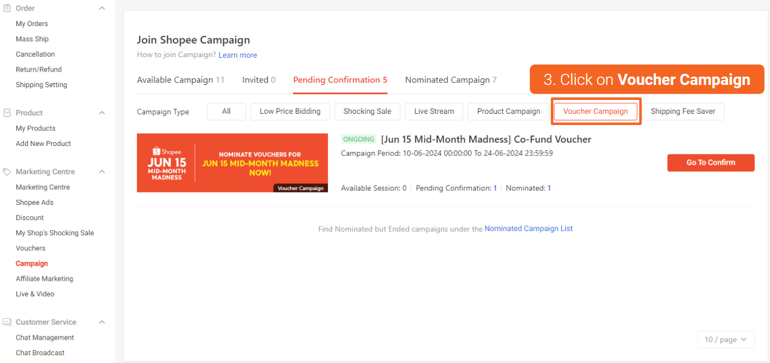The width and height of the screenshot is (770, 363).
Task: Collapse the Customer Service section chevron
Action: pyautogui.click(x=102, y=322)
